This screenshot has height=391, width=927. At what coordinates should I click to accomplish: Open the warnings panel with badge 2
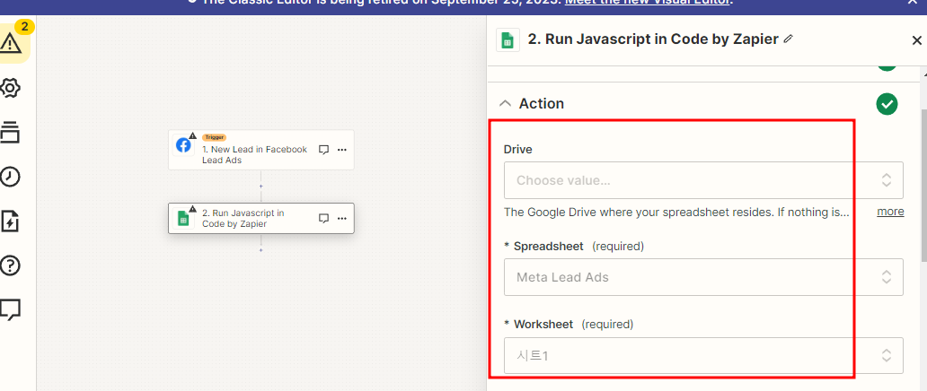[13, 42]
